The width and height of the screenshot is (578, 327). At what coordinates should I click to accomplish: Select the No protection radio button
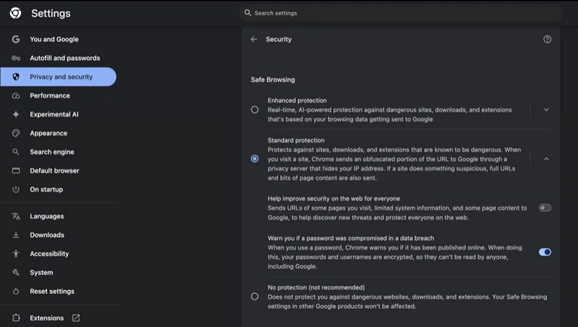(x=255, y=297)
